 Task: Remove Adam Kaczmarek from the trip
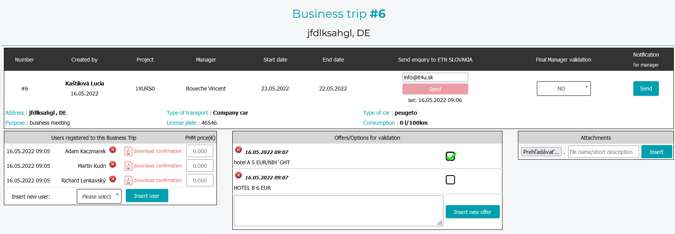(x=113, y=150)
